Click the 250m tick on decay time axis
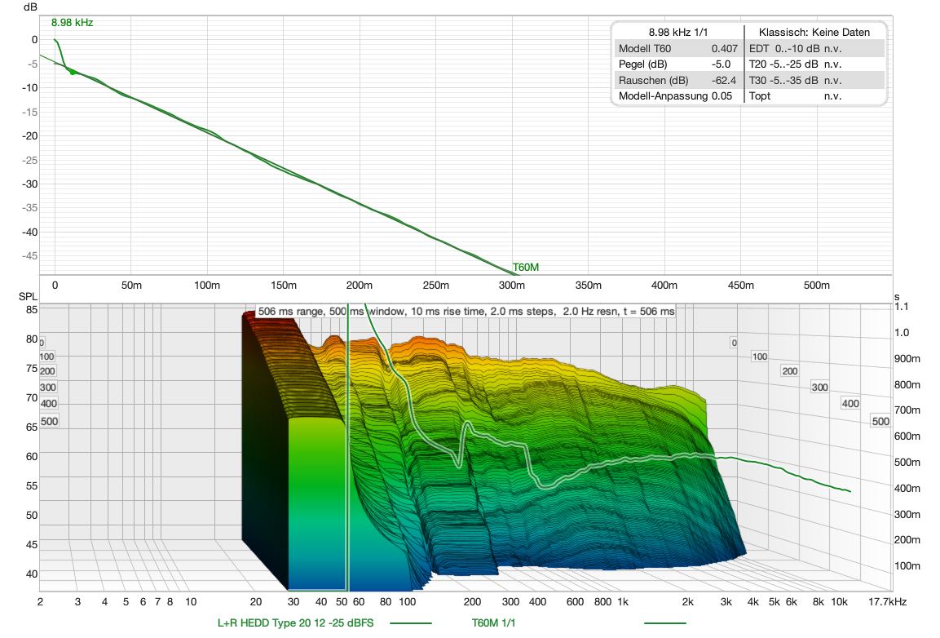Image resolution: width=940 pixels, height=638 pixels. point(436,286)
